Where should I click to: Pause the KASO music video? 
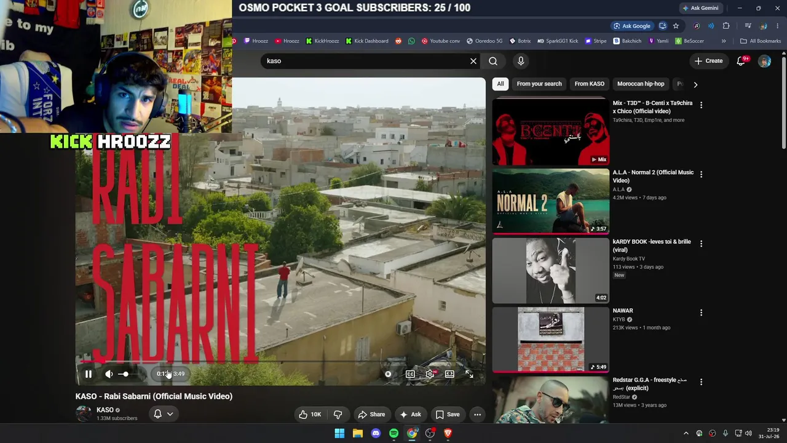click(x=89, y=374)
